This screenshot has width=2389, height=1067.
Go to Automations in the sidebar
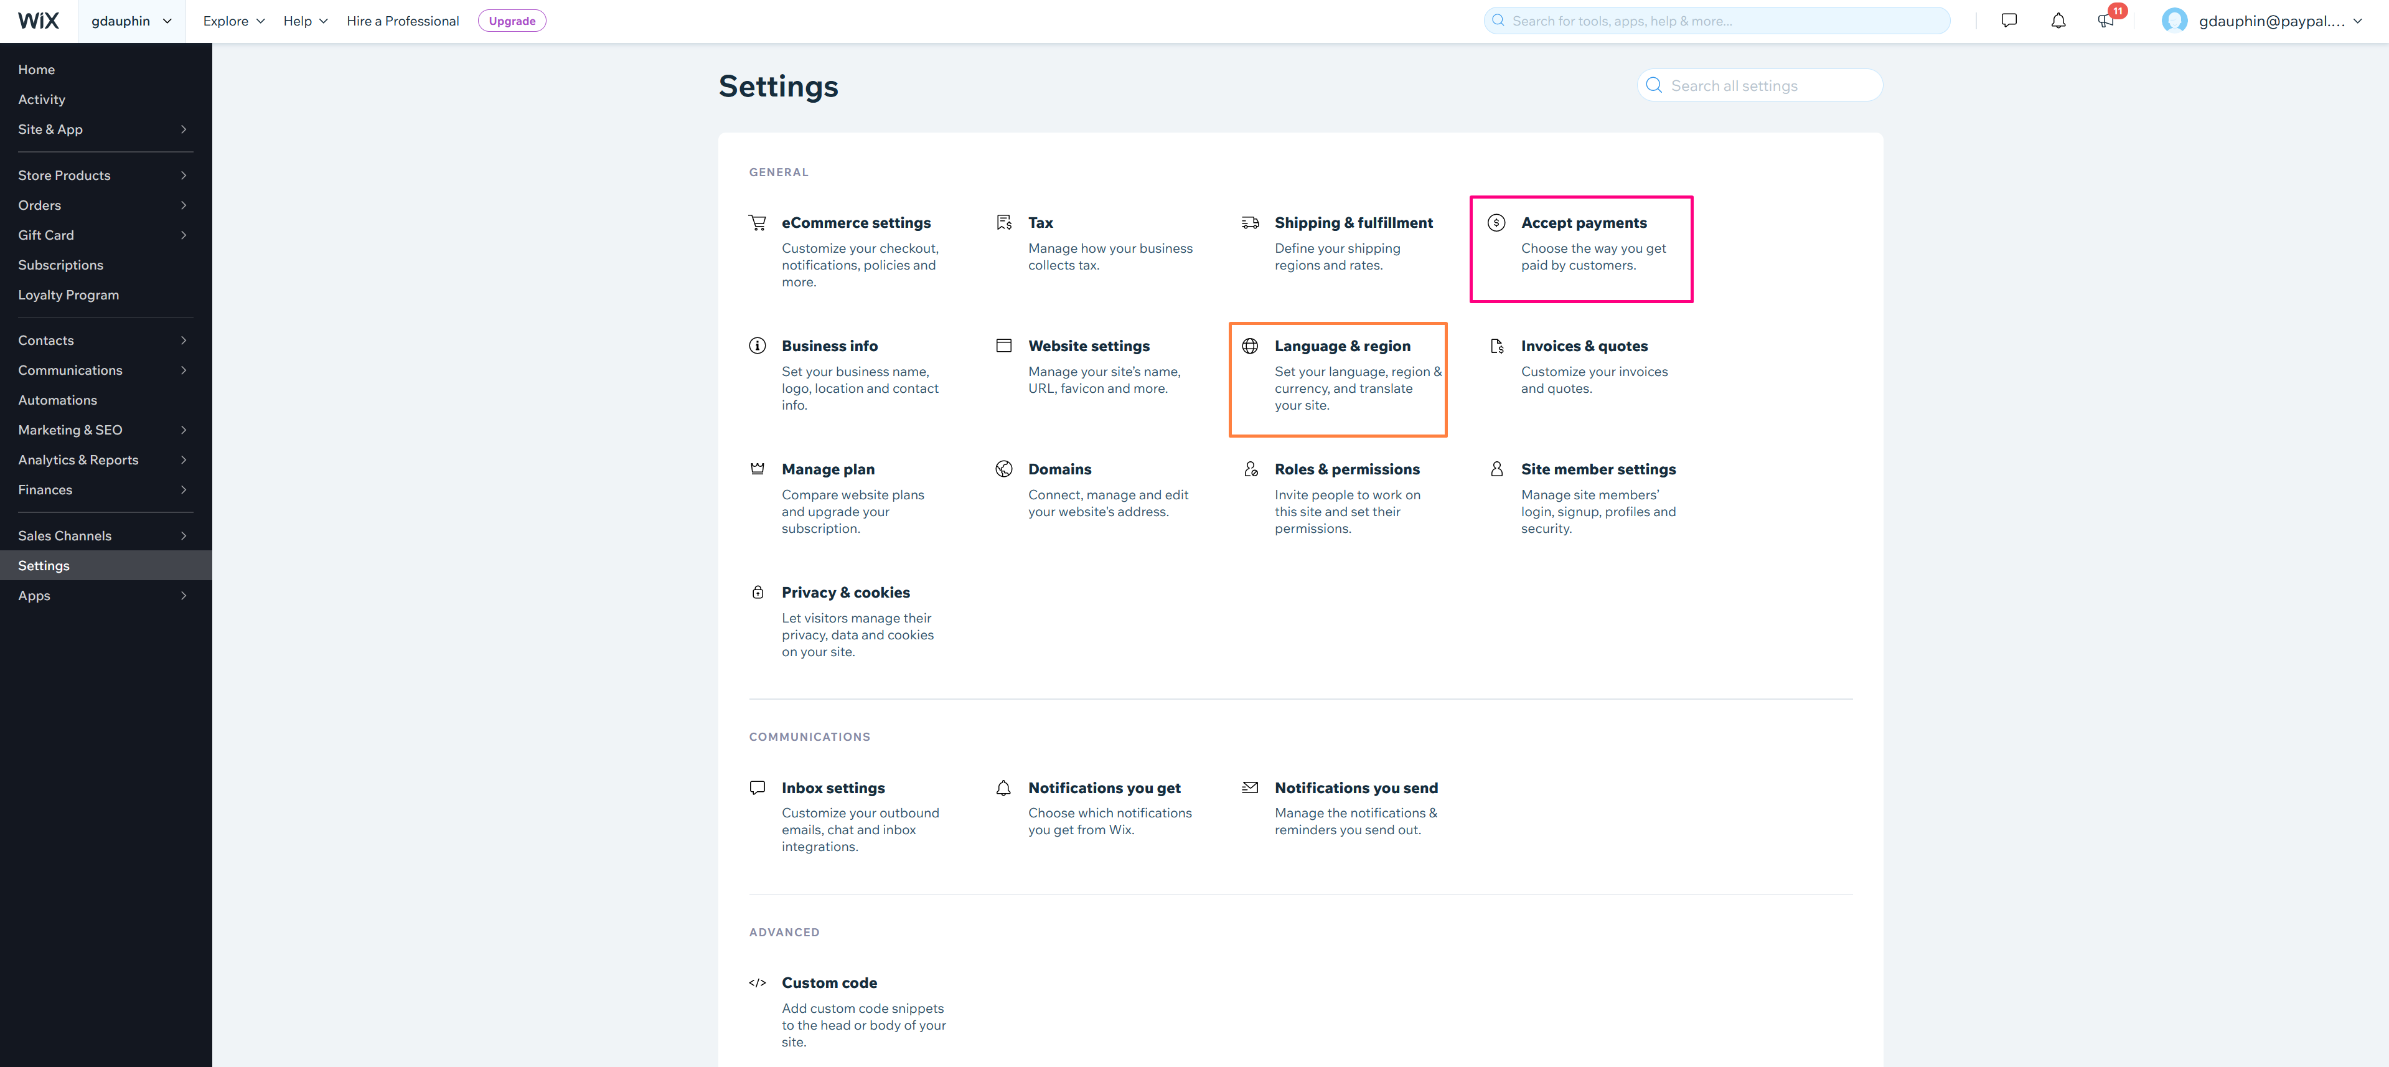tap(57, 400)
